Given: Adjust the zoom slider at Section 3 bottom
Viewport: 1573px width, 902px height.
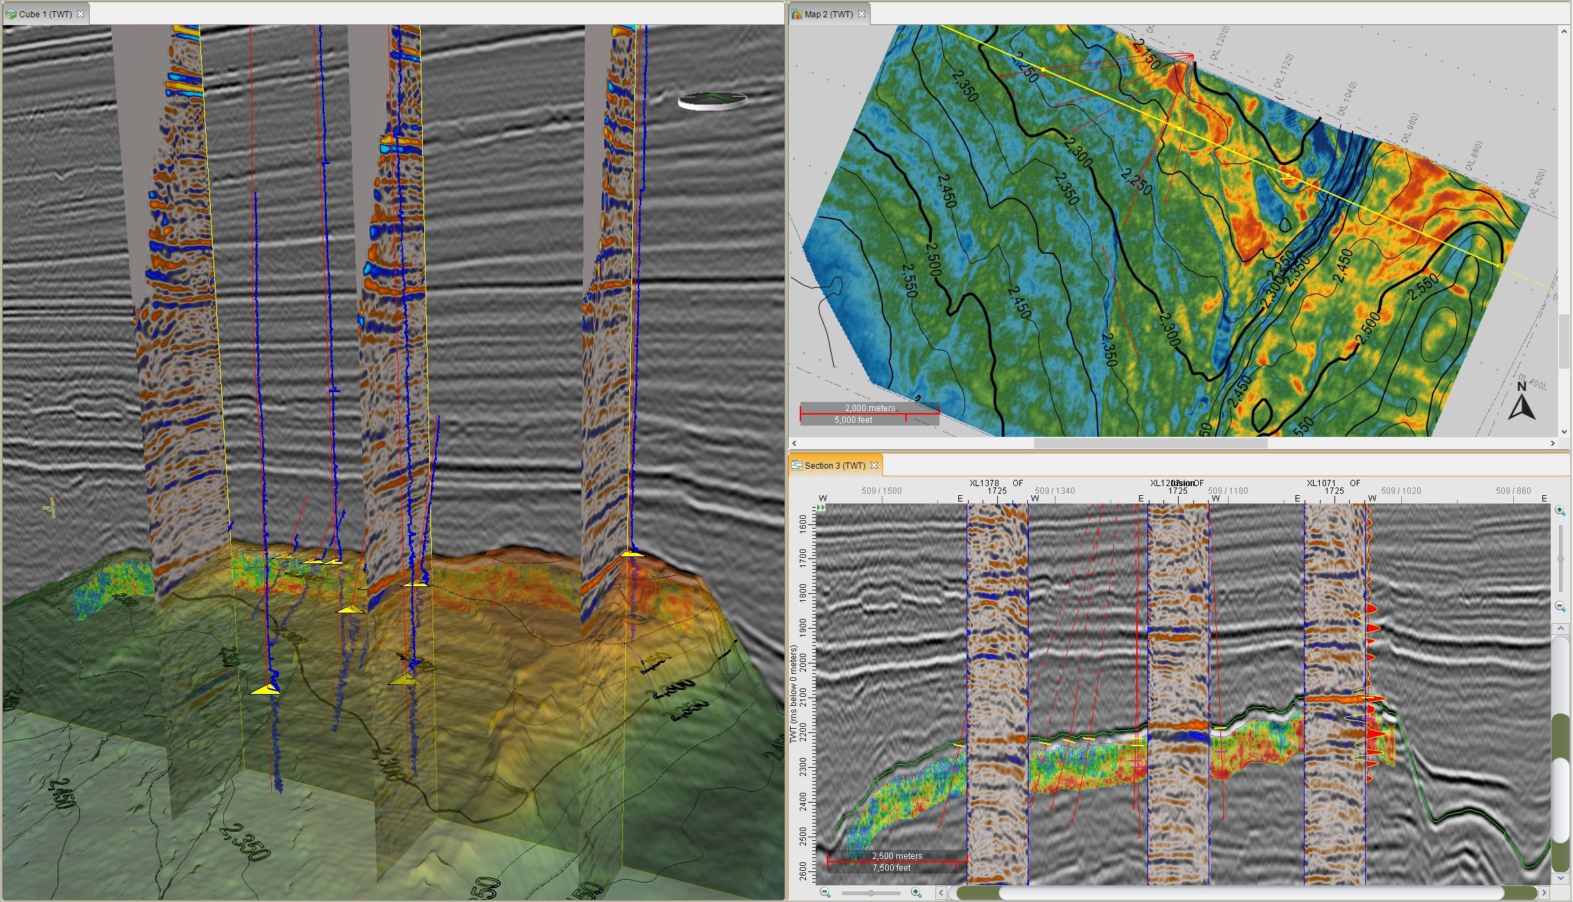Looking at the screenshot, I should pyautogui.click(x=871, y=892).
